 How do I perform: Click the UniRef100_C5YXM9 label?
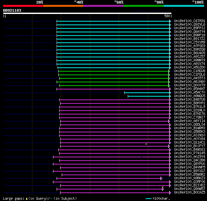click(190, 43)
